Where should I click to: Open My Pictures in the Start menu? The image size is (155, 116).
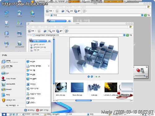(31, 70)
